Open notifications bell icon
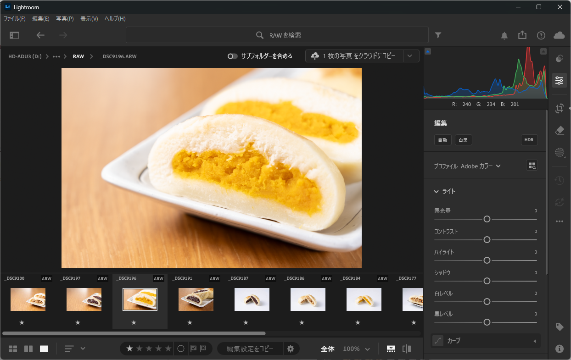 coord(504,35)
